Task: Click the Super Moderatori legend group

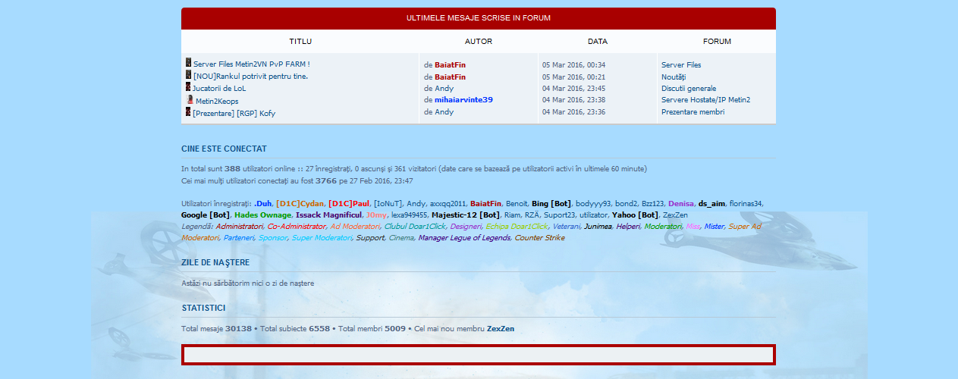Action: [322, 238]
